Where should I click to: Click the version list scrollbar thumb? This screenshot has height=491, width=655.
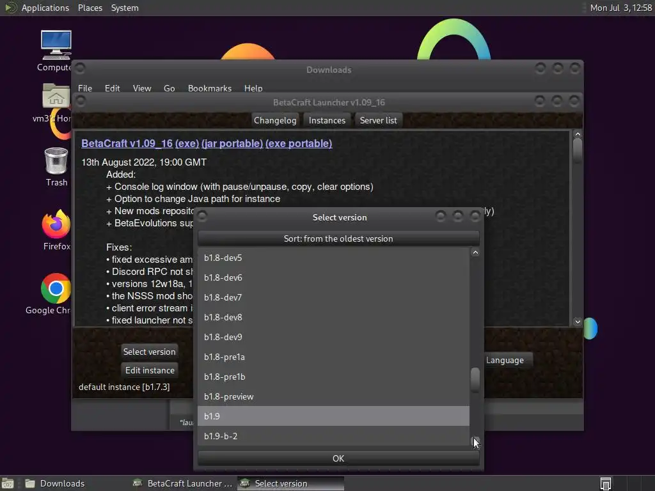[x=475, y=379]
